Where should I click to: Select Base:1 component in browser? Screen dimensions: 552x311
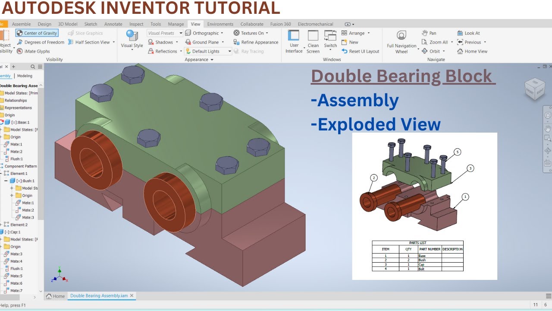tap(20, 122)
